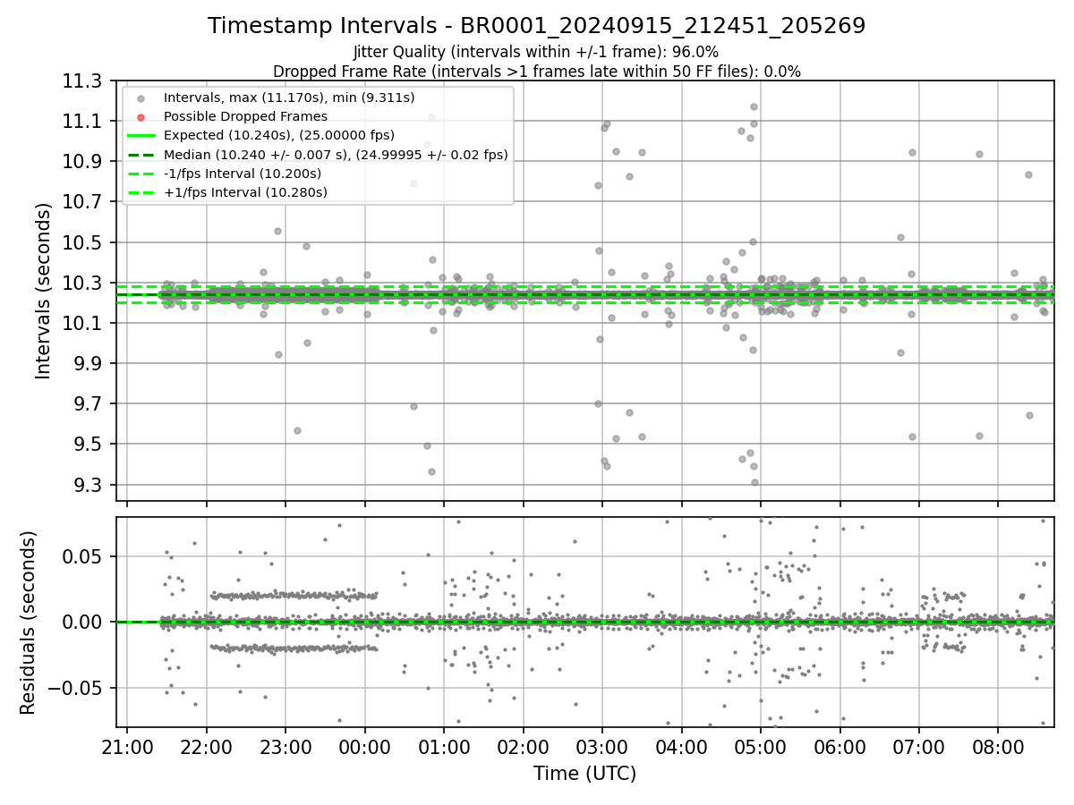Image resolution: width=1074 pixels, height=805 pixels.
Task: Click the y-axis tick label 10.5
Action: 83,243
